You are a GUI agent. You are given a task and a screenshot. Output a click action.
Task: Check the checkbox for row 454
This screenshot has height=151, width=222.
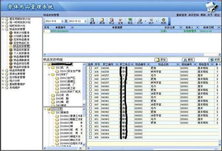click(x=90, y=130)
